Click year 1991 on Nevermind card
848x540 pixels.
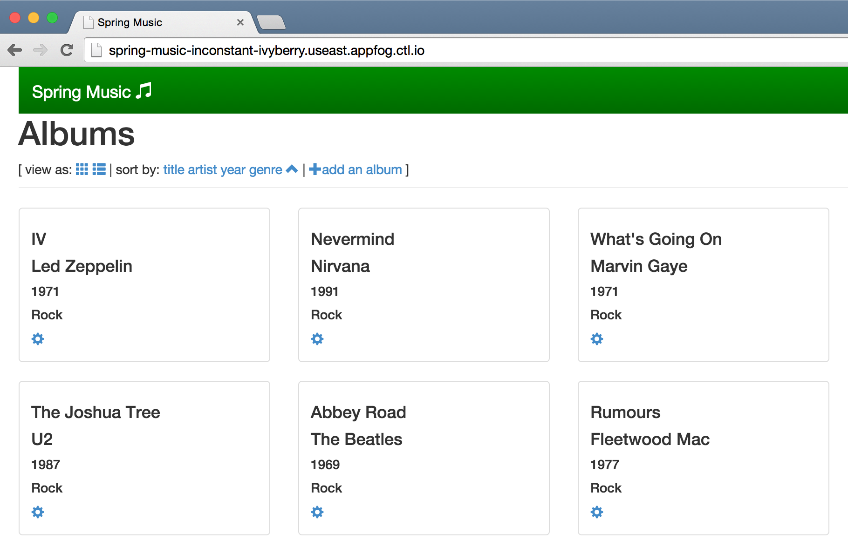[x=325, y=292]
